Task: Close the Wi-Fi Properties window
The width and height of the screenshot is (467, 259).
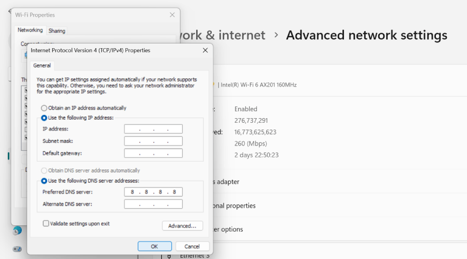Action: (172, 15)
